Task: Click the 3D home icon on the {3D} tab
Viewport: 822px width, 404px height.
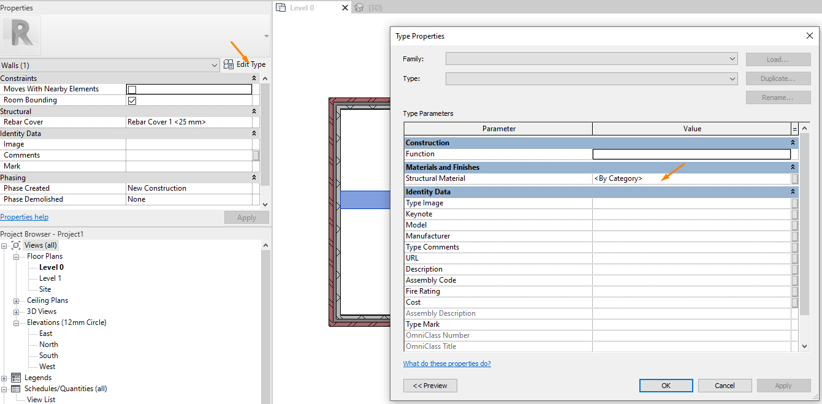Action: click(x=360, y=8)
